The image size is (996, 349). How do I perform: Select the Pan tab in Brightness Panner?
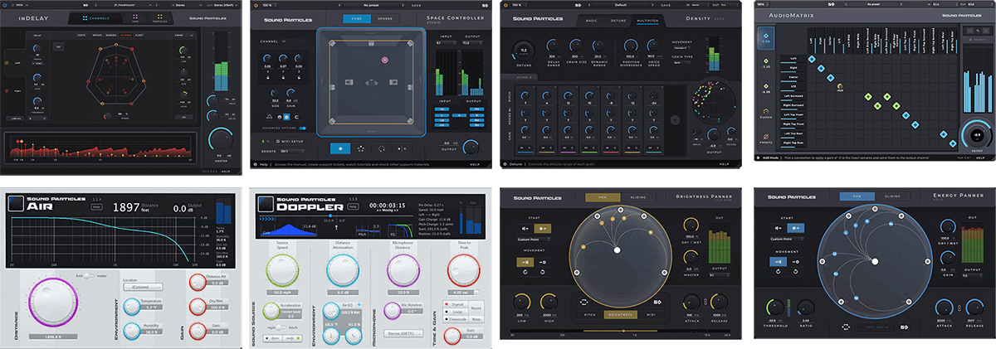[603, 197]
